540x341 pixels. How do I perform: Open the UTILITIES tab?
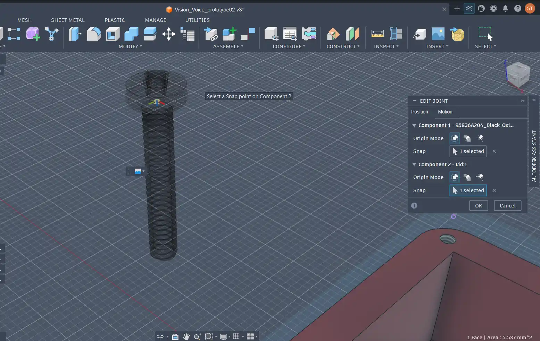[x=197, y=20]
